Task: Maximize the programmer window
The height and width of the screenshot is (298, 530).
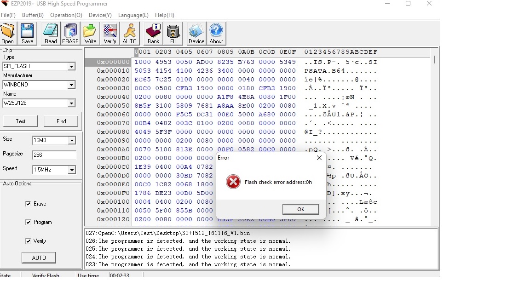Action: [x=408, y=3]
